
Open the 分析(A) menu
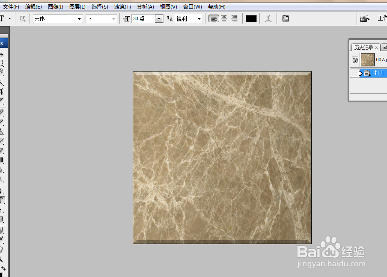pos(146,7)
